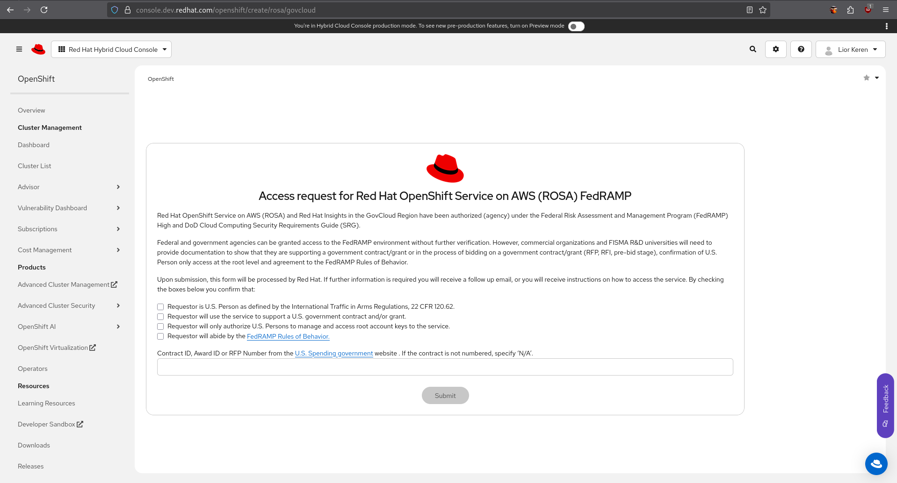Click the OpenShift sidebar heading
The width and height of the screenshot is (897, 483).
click(36, 79)
